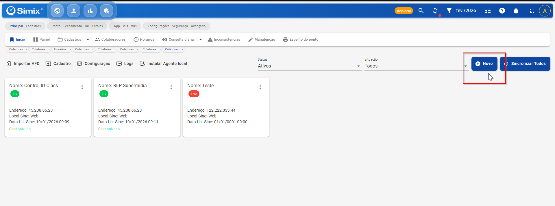Image resolution: width=555 pixels, height=206 pixels.
Task: Open the Status dropdown showing Ativos
Action: click(310, 66)
